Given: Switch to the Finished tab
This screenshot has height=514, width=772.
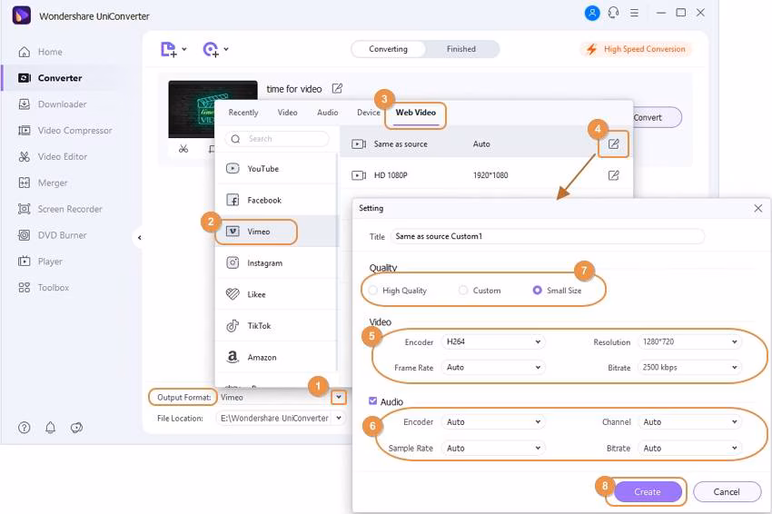Looking at the screenshot, I should click(461, 49).
